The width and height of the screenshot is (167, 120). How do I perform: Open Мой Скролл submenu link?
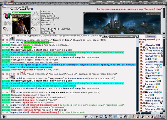[120, 3]
